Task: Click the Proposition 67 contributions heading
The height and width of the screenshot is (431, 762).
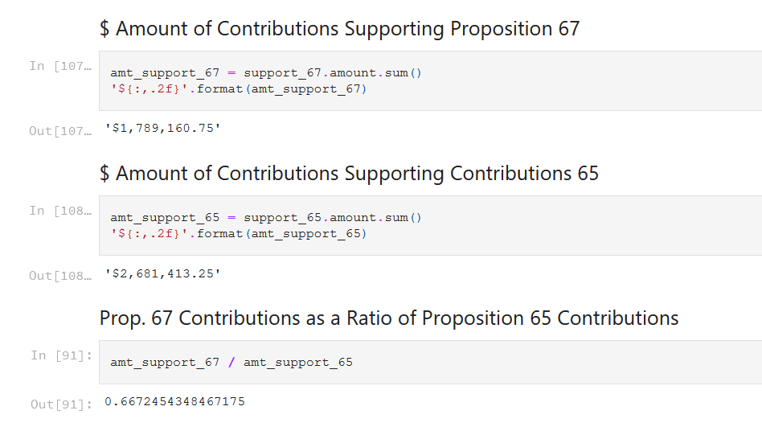Action: point(339,29)
